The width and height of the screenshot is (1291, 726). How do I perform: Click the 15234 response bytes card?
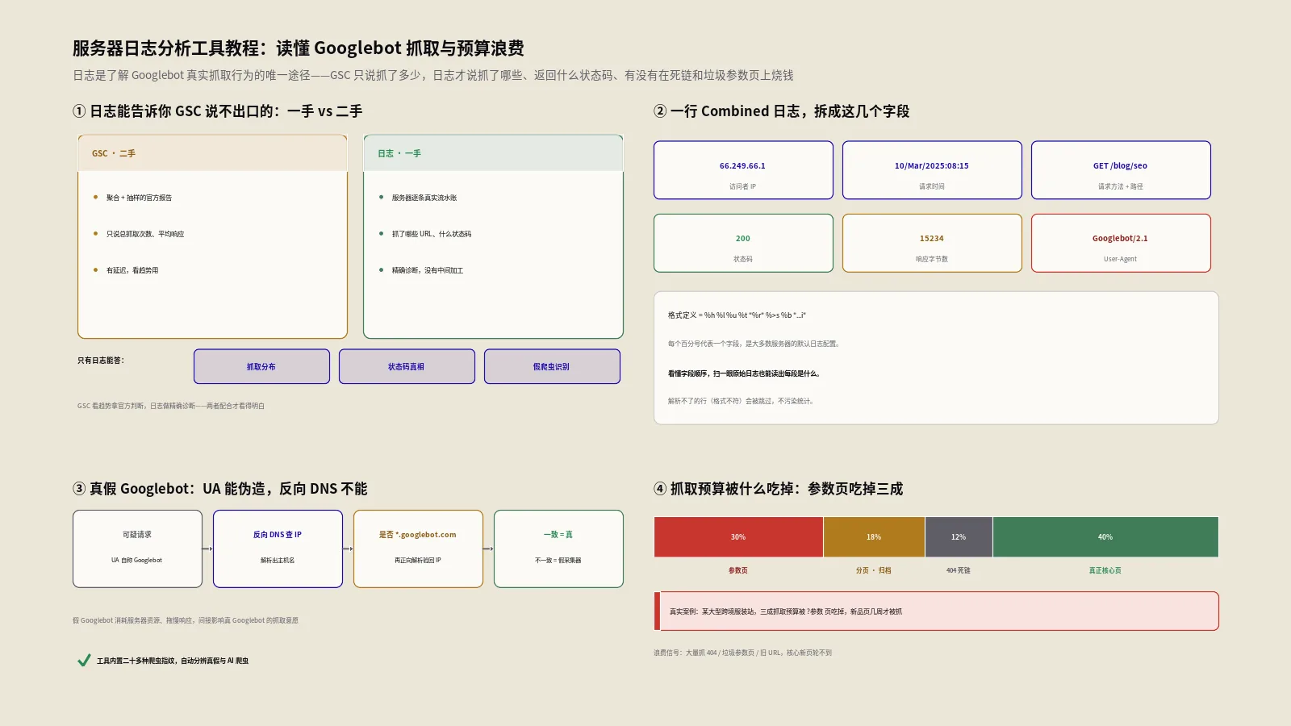coord(932,243)
